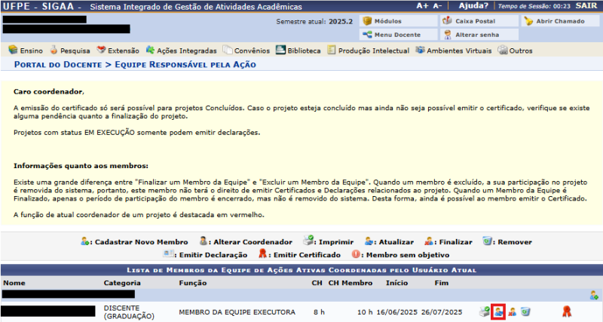Screen dimensions: 603x322
Task: Click the Semestre atual 2025.2 text
Action: [314, 22]
